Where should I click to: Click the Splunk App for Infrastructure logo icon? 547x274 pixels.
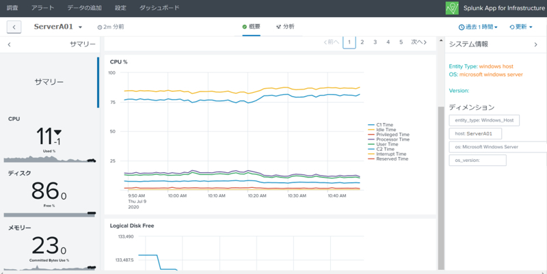tap(452, 8)
